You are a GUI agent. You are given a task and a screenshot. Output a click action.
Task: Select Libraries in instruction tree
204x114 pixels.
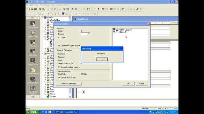point(53,96)
